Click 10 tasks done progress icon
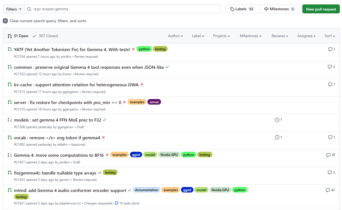 pyautogui.click(x=116, y=203)
